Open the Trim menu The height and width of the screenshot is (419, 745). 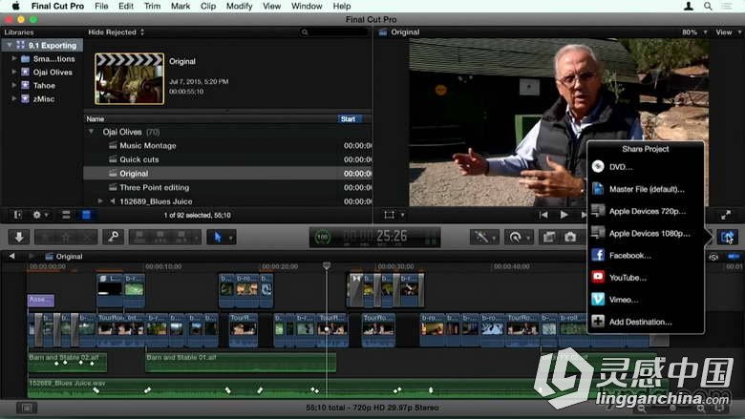click(152, 6)
